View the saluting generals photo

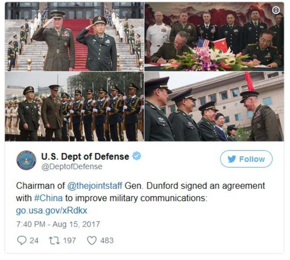coord(74,36)
